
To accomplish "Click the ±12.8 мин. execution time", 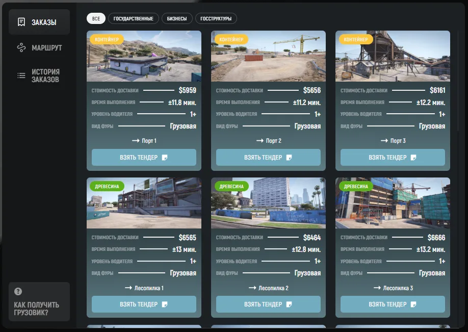I will 306,249.
